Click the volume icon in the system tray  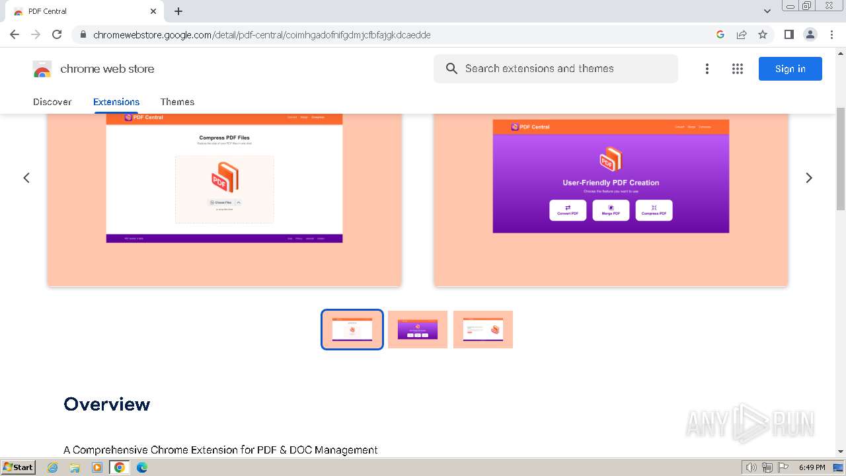coord(751,467)
